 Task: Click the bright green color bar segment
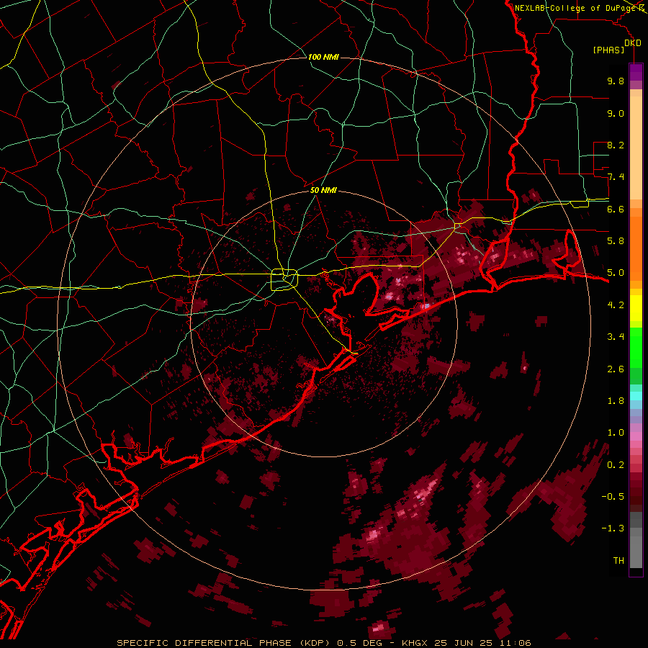[636, 347]
